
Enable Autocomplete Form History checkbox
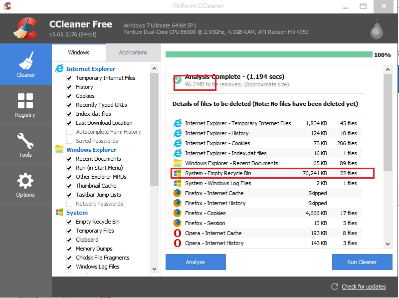(69, 132)
